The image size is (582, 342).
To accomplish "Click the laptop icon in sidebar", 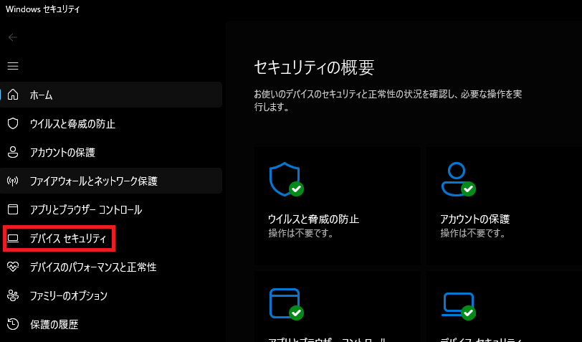I will click(x=13, y=238).
